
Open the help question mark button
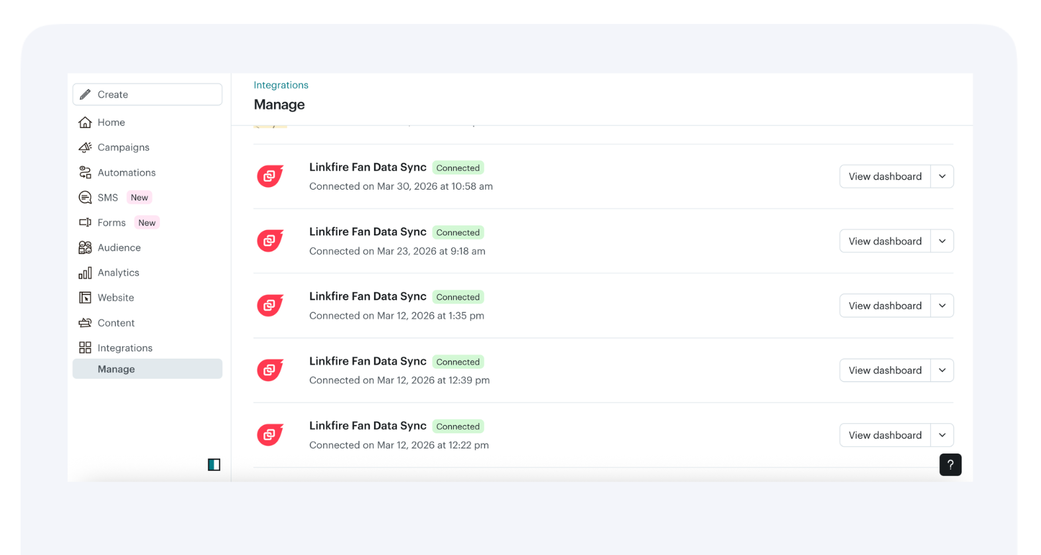tap(950, 464)
